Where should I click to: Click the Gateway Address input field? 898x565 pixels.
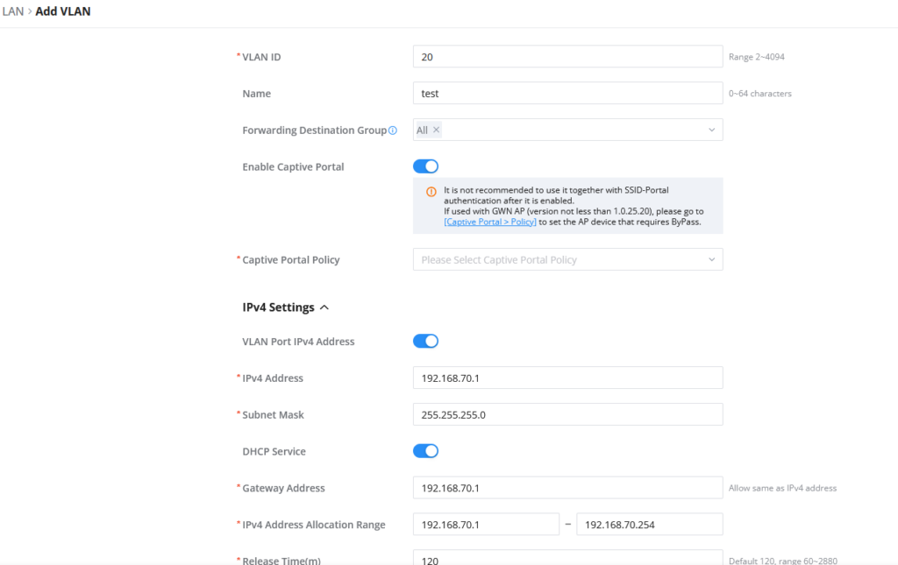[x=567, y=488]
